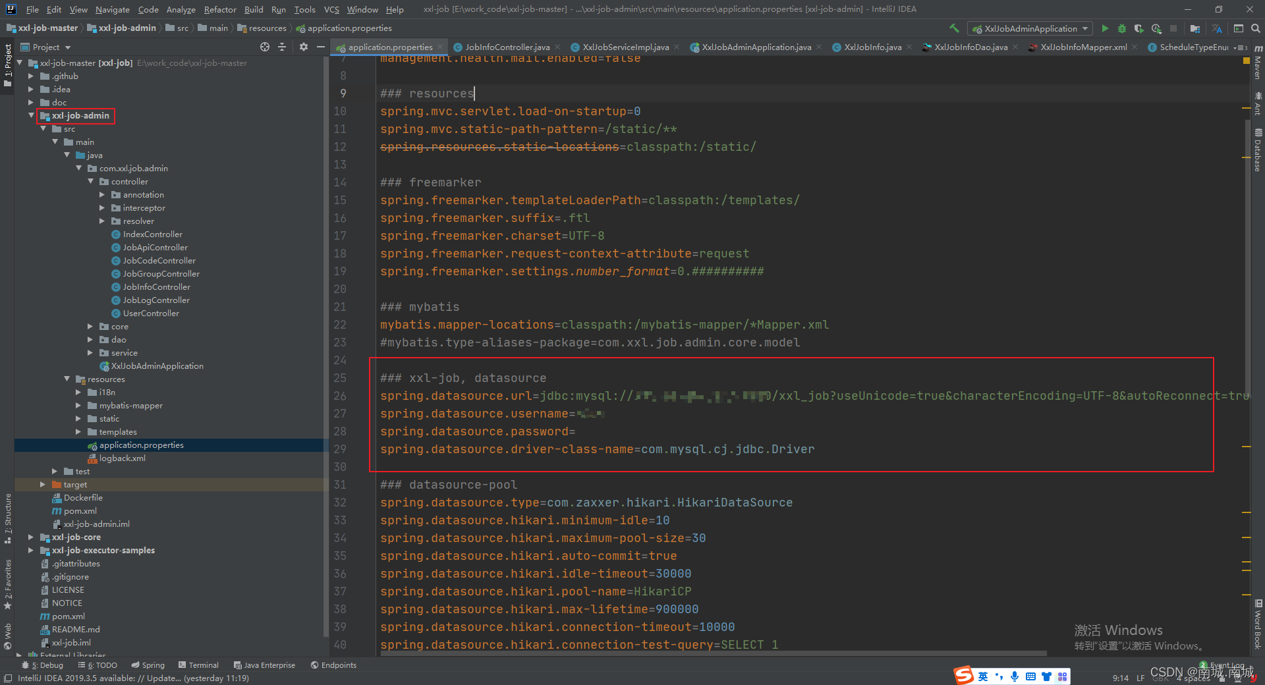Switch to JobInfoController.java tab
Image resolution: width=1265 pixels, height=685 pixels.
click(x=507, y=47)
